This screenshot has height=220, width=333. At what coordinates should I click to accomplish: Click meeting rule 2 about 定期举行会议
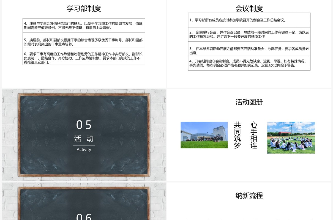[249, 34]
